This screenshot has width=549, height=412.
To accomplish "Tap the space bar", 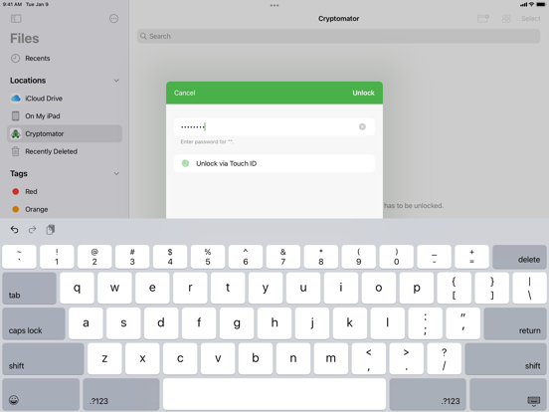I will point(274,394).
